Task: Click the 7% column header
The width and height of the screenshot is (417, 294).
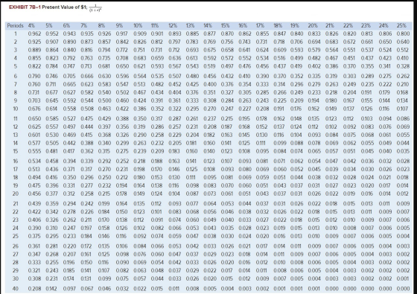Action: (83, 26)
